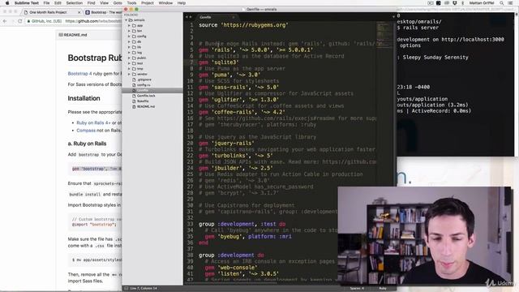The height and width of the screenshot is (292, 519).
Task: Click the config folder icon in sidebar
Action: (x=134, y=36)
